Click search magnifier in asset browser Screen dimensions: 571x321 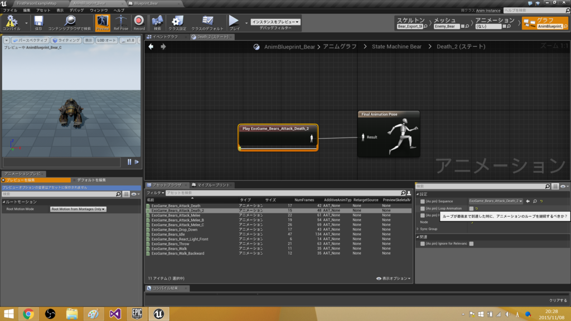403,193
